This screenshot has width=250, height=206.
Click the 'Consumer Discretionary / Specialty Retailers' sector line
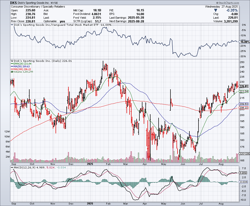tap(38, 7)
